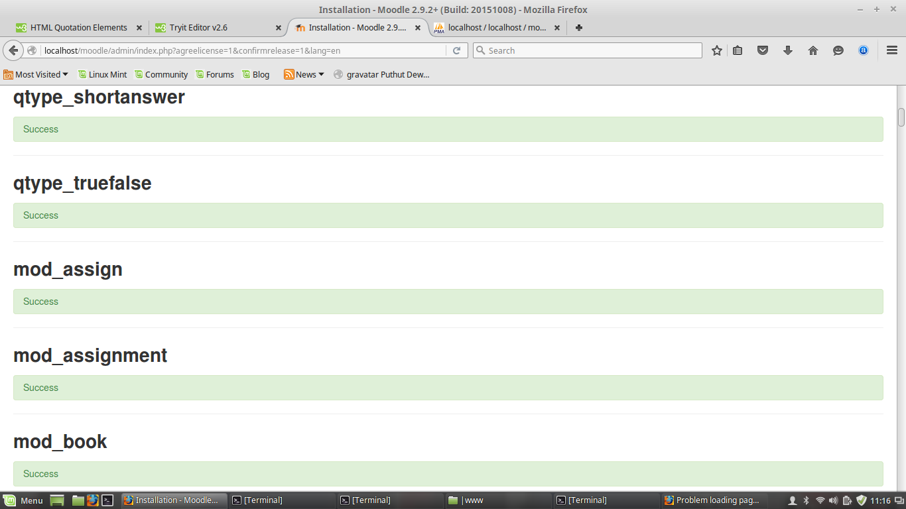Screen dimensions: 906x509
Task: Open the Linux Mint Menu button
Action: (x=23, y=500)
